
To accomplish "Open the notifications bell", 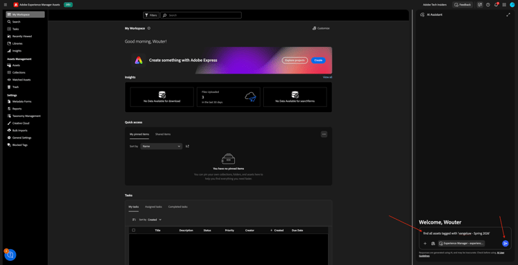I will tap(496, 5).
